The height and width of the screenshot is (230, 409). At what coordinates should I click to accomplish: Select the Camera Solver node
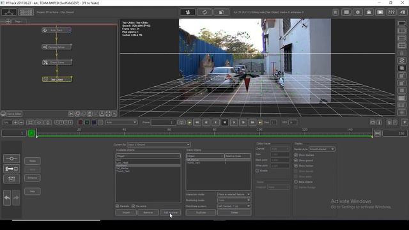[x=57, y=47]
